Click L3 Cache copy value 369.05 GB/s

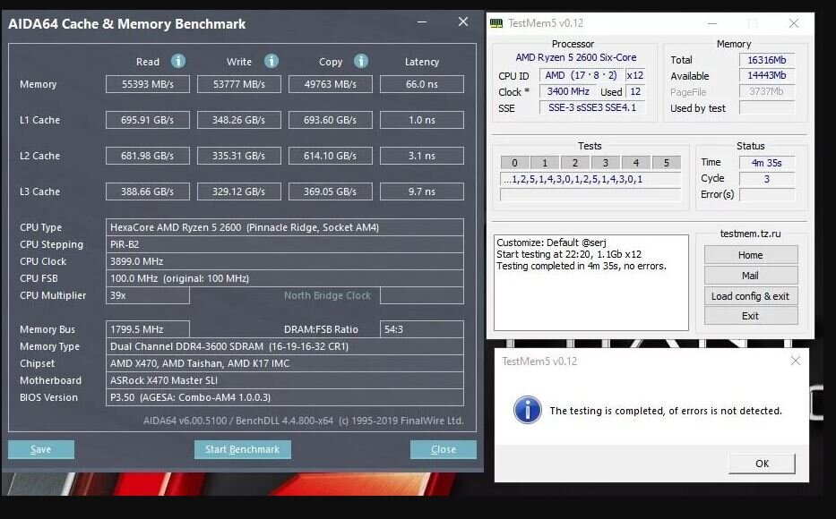click(x=331, y=191)
